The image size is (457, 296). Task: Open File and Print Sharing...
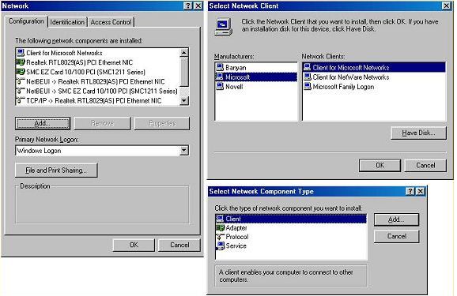(56, 170)
